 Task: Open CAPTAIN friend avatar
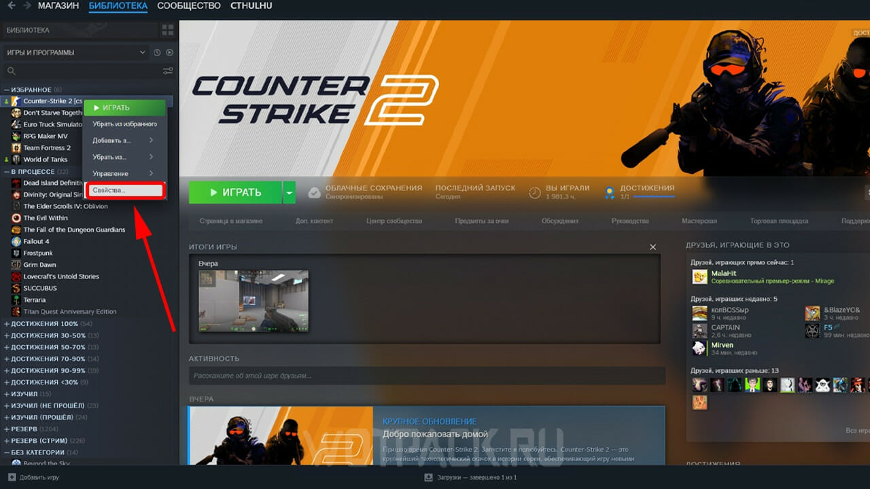click(x=699, y=331)
